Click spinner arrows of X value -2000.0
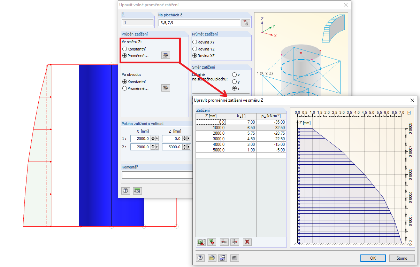The width and height of the screenshot is (420, 267). tap(152, 147)
